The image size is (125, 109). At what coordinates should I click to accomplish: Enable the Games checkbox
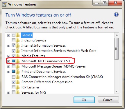pyautogui.click(x=13, y=35)
